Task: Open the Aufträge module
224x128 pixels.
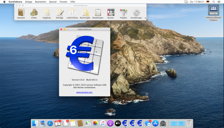Action: (59, 14)
